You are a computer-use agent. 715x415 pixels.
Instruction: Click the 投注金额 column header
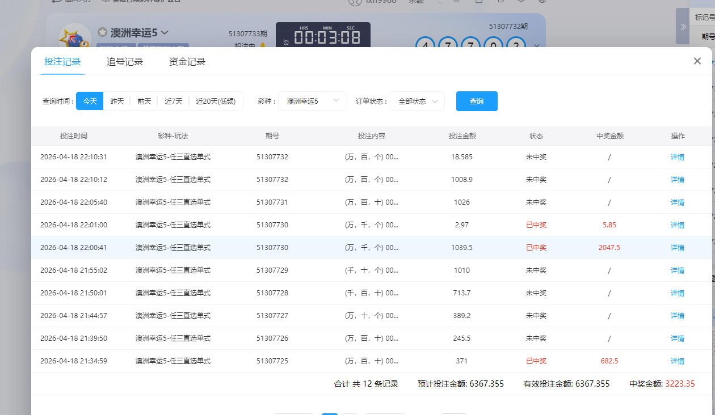pyautogui.click(x=462, y=136)
